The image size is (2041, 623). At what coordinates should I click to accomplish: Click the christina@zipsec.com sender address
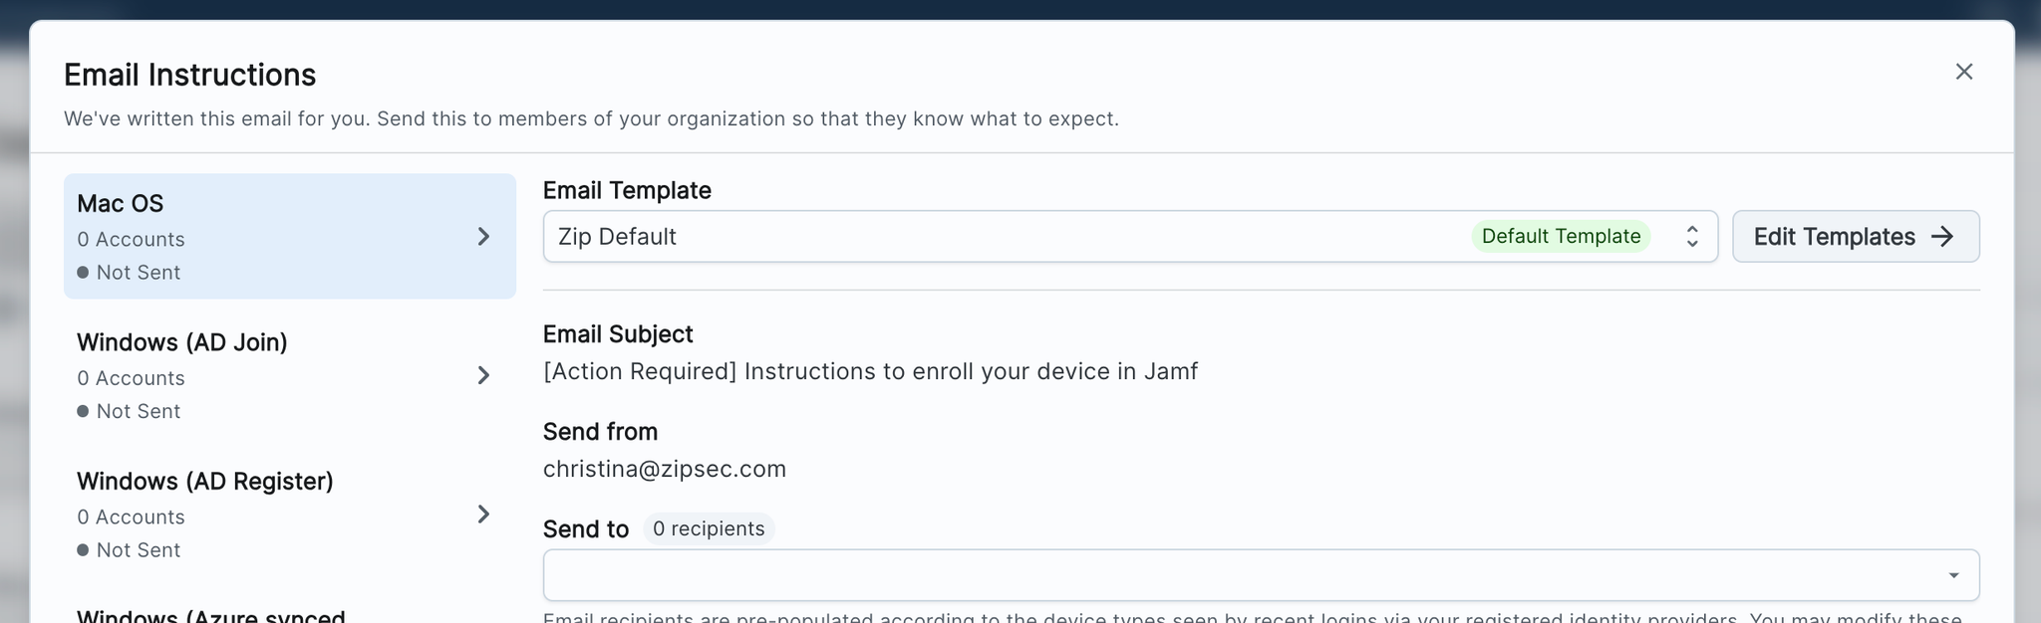[x=665, y=469]
